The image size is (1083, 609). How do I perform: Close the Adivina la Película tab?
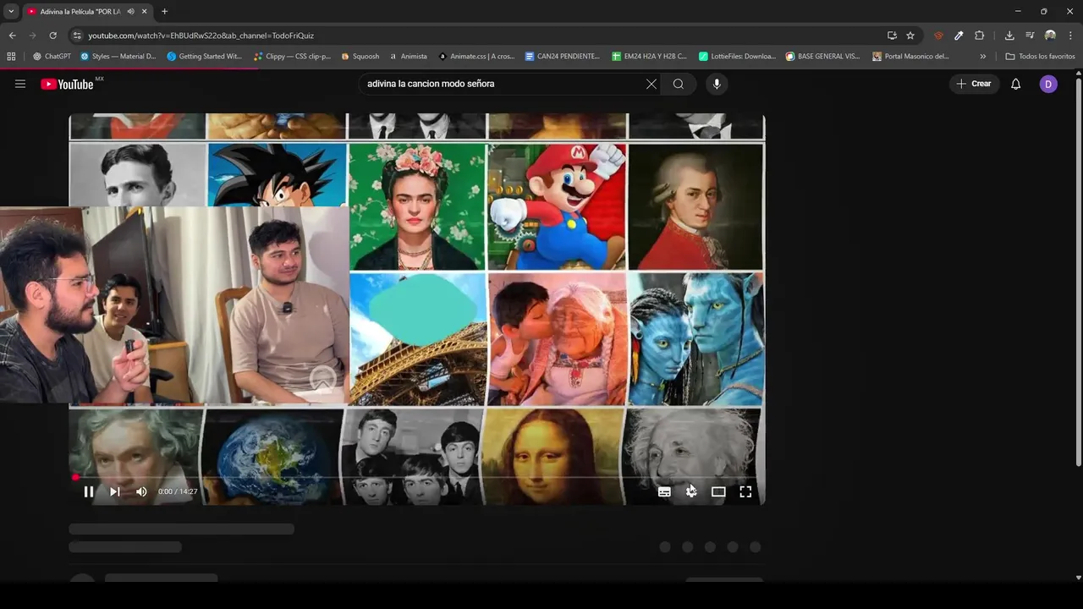[x=144, y=12]
